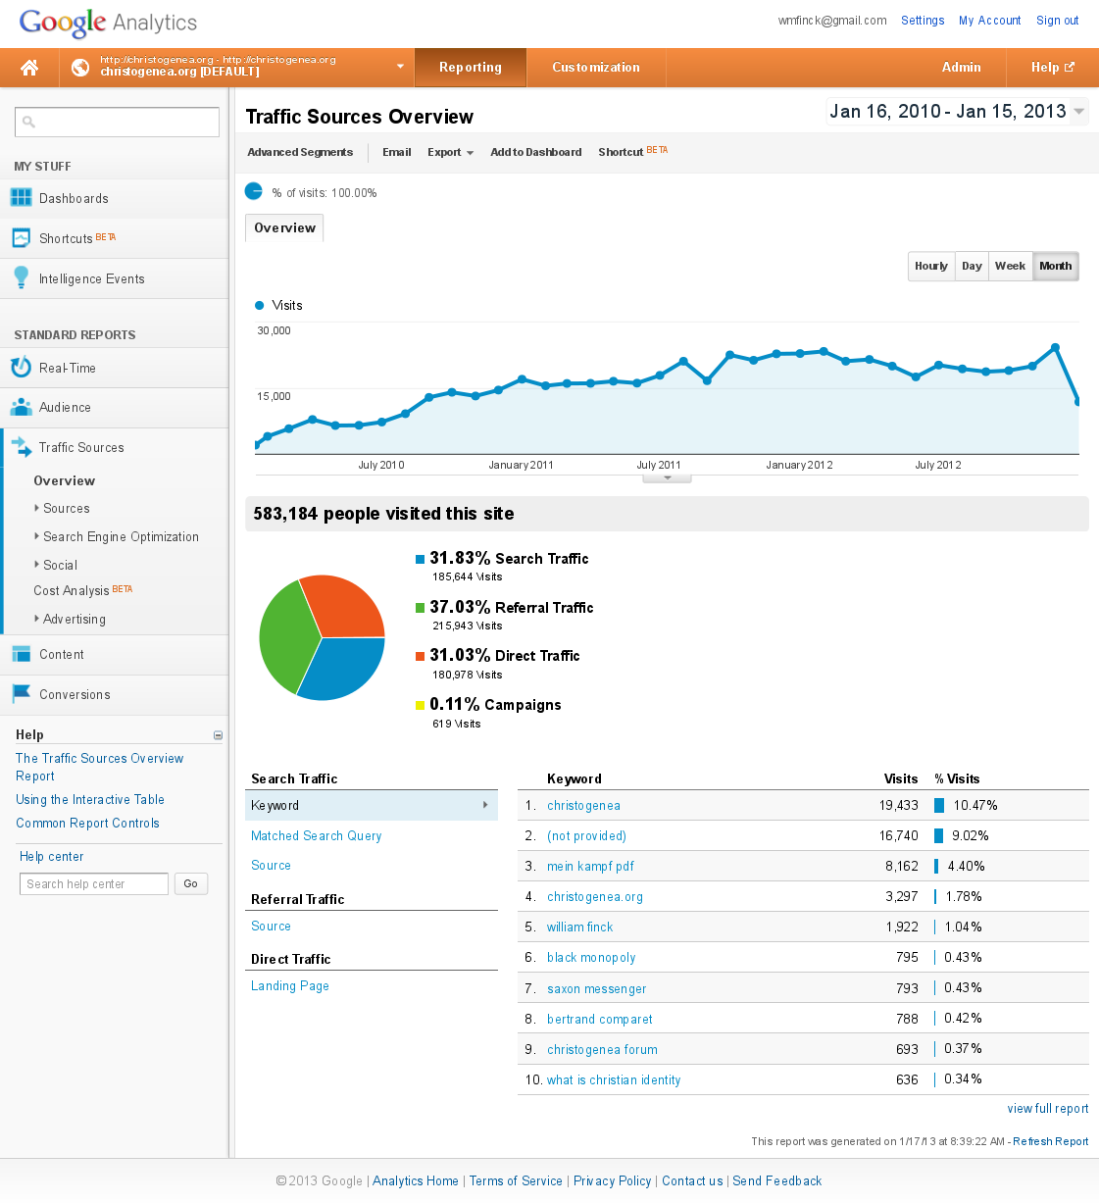Click Sign out link
1099x1203 pixels.
click(1058, 21)
